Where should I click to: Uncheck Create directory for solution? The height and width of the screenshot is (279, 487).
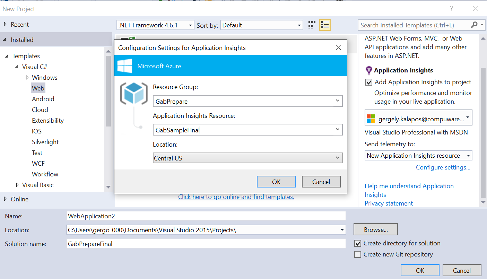point(358,243)
